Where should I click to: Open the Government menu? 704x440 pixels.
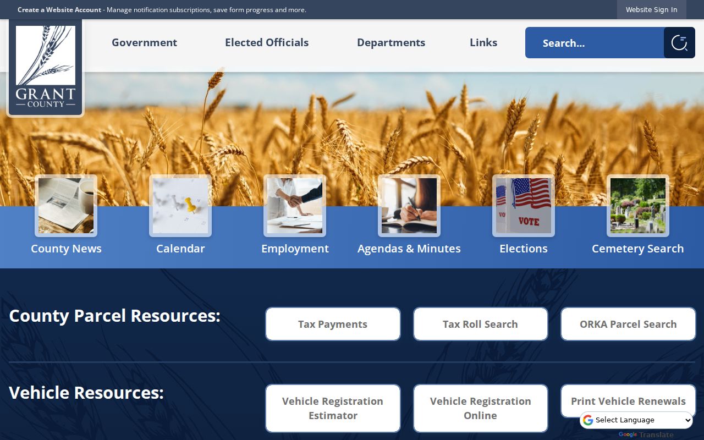[x=144, y=42]
